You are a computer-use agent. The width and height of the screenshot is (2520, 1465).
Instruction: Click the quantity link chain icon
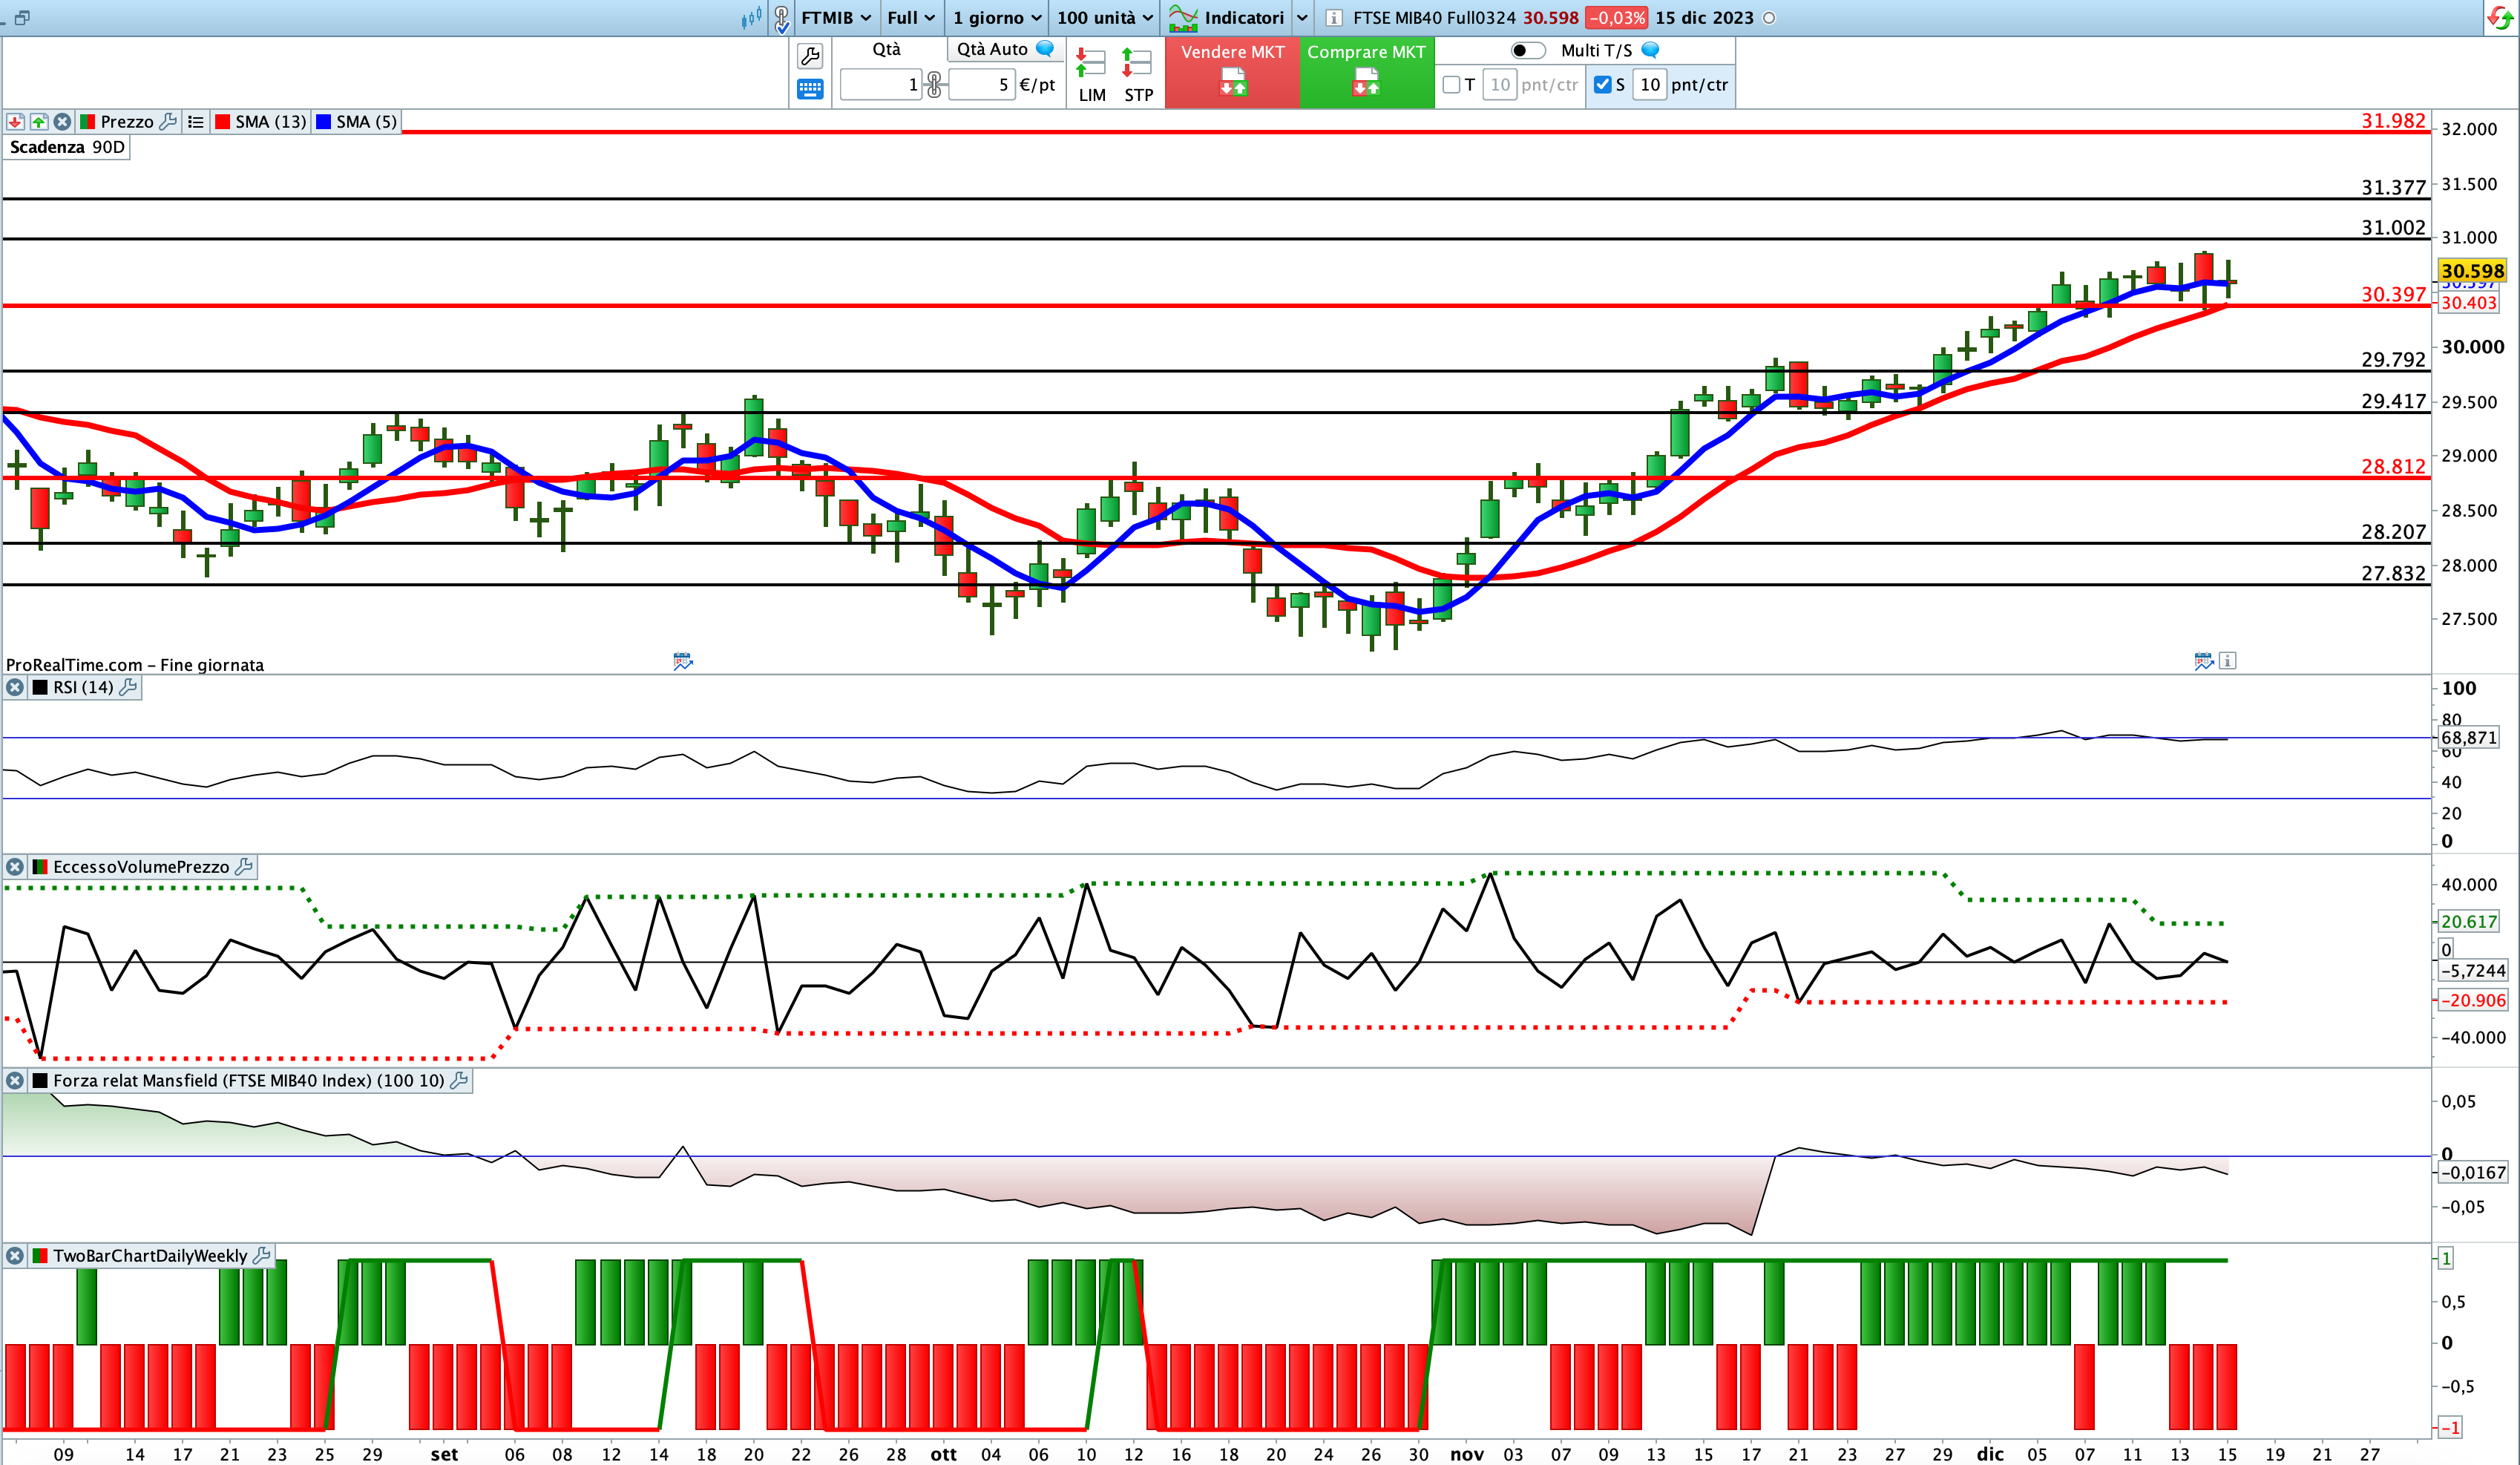pyautogui.click(x=934, y=85)
